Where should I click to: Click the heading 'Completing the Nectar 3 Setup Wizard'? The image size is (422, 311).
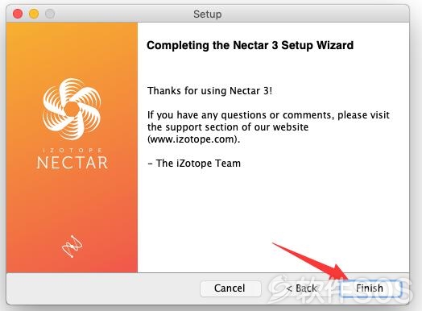pos(250,45)
